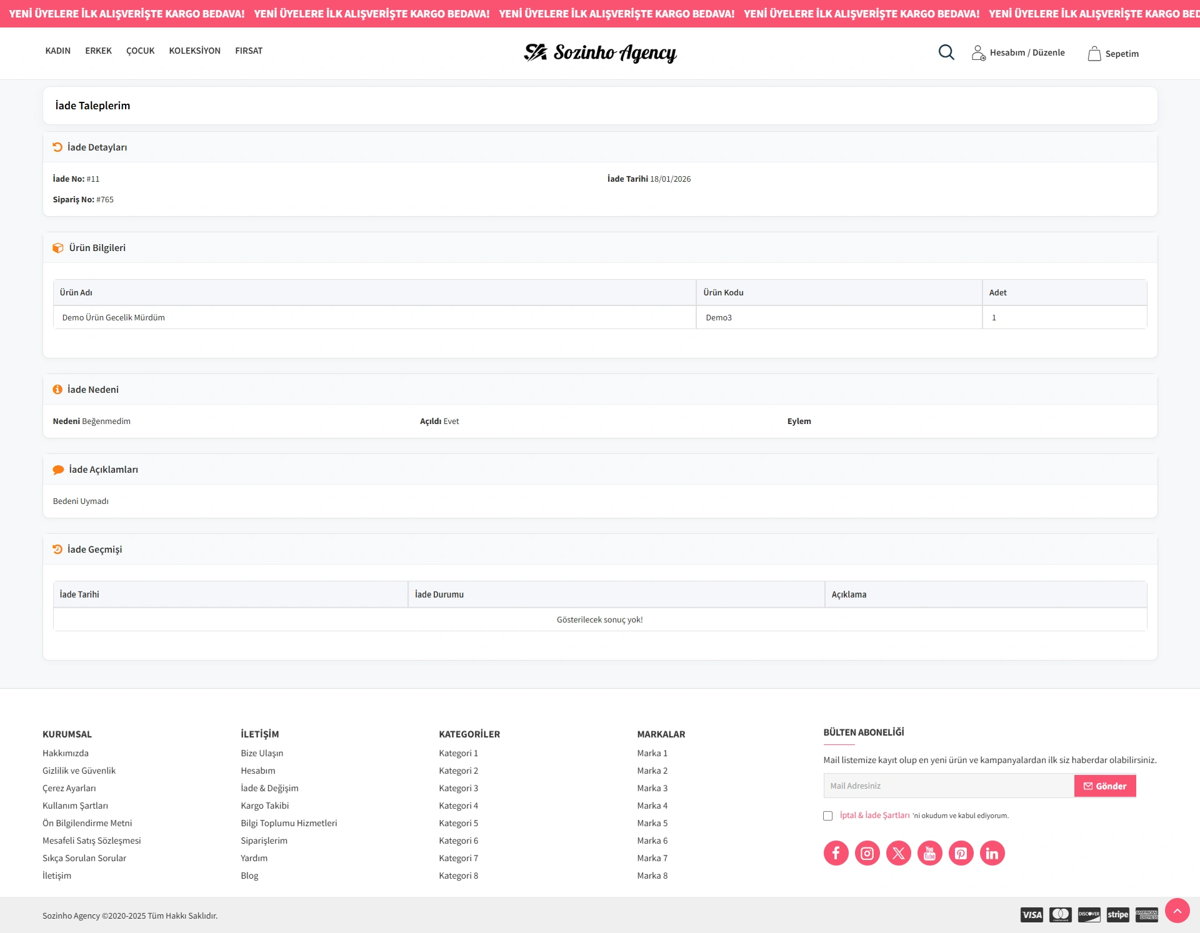Open the KOLEKSİYON menu
Screen dimensions: 1200x933
pyautogui.click(x=194, y=51)
